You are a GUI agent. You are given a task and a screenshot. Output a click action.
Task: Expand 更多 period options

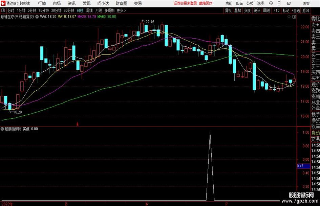coord(121,10)
